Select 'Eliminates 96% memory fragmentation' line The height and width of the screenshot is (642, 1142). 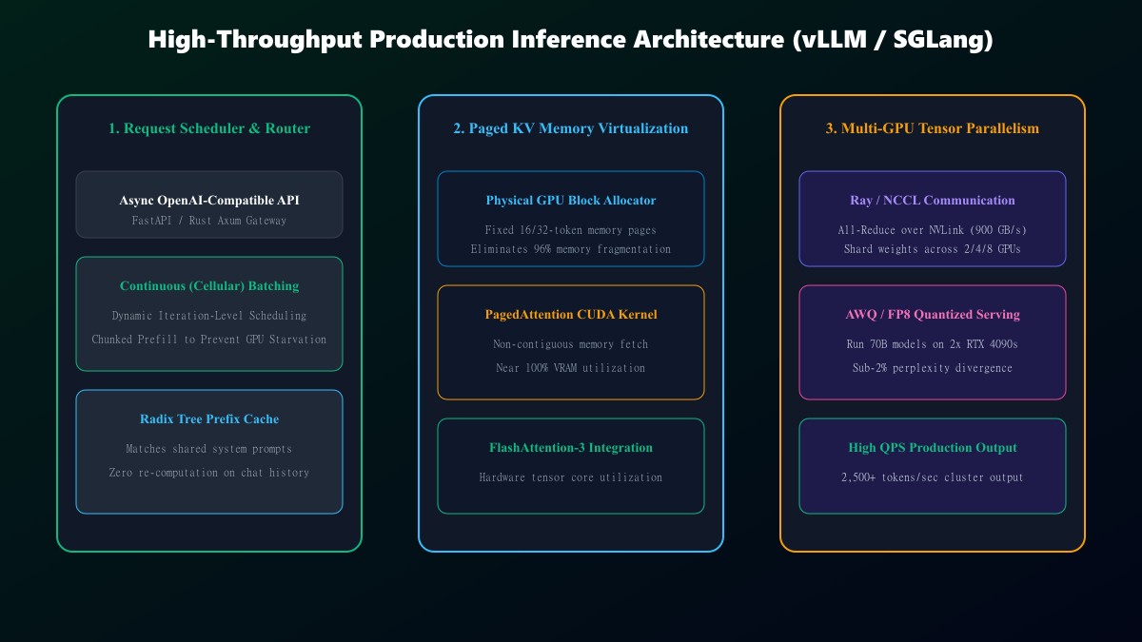571,249
